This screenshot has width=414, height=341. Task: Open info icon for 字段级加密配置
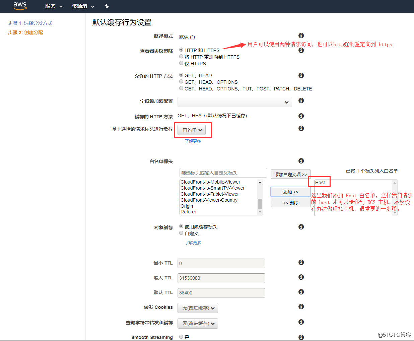301,100
